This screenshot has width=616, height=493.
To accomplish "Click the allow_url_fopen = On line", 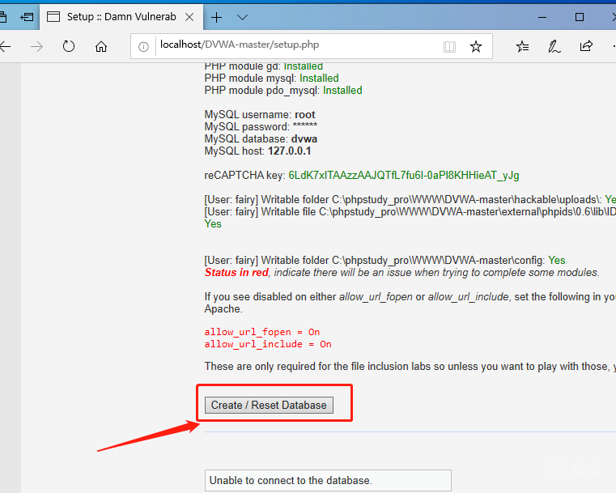I will tap(262, 332).
